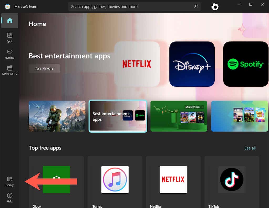
Task: Open the large Spotify featured tile
Action: (246, 64)
